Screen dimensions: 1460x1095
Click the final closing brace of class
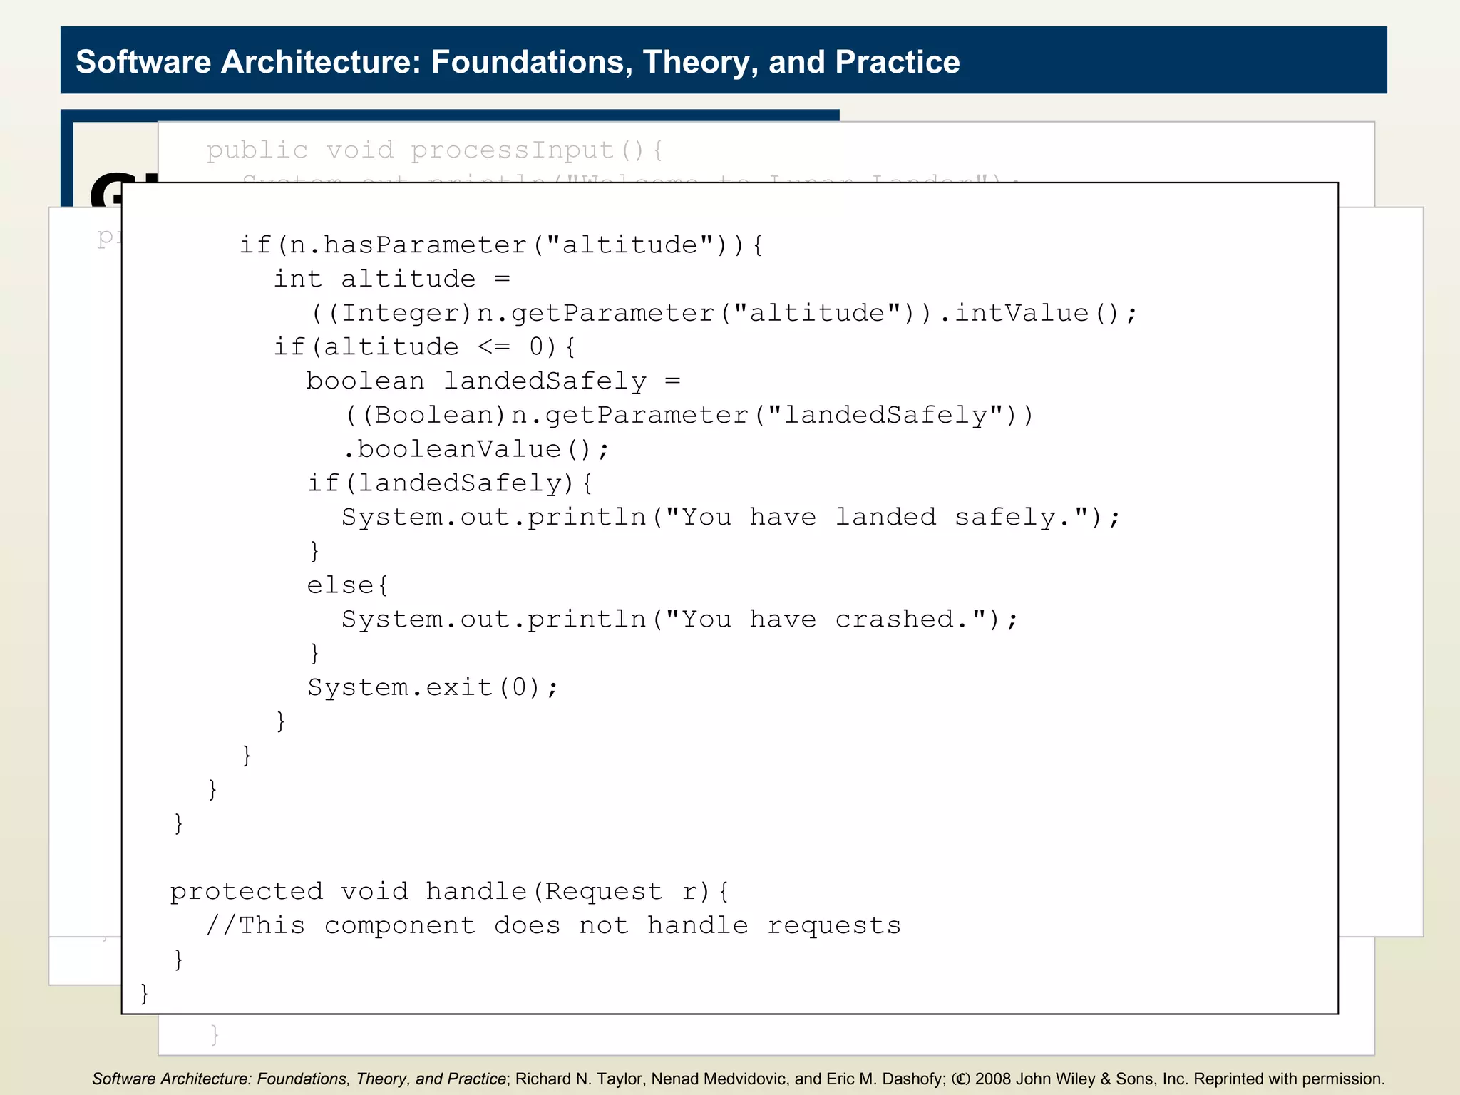click(x=145, y=993)
